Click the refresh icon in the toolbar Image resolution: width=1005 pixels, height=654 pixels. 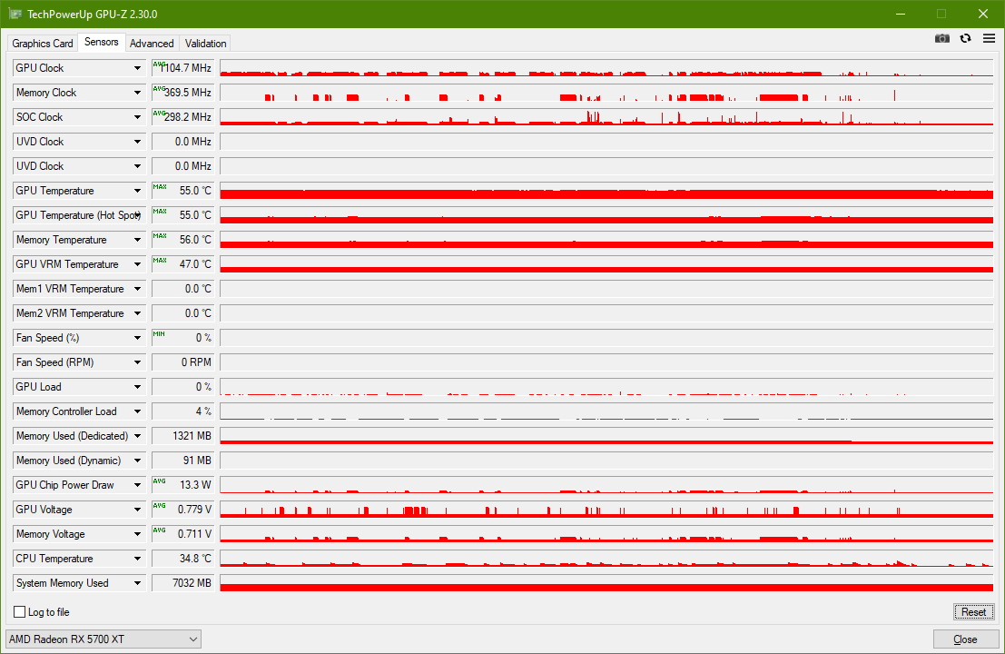point(965,38)
